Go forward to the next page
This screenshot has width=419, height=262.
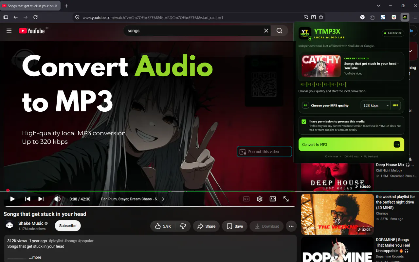coord(26,17)
